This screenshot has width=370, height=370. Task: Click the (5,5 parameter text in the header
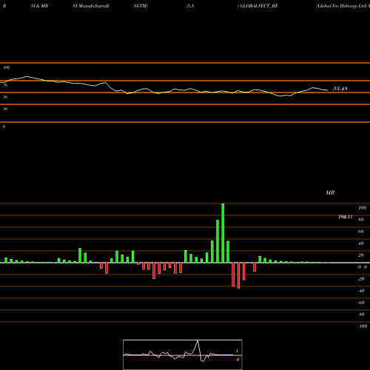point(190,6)
